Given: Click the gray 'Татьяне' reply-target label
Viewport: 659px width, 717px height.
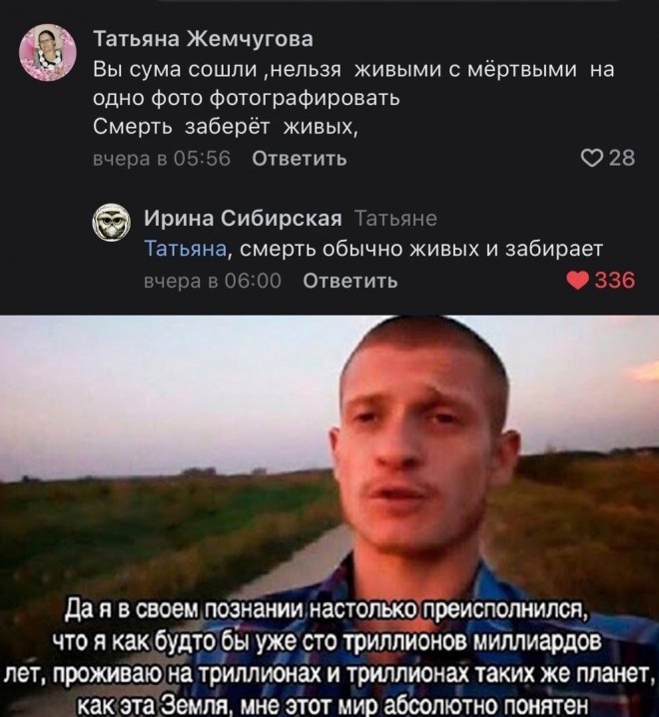Looking at the screenshot, I should pyautogui.click(x=395, y=219).
